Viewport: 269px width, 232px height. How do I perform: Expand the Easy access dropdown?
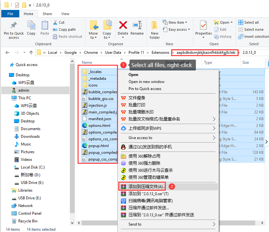click(189, 29)
